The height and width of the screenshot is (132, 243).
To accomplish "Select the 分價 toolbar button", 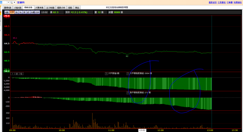I will tap(32, 12).
